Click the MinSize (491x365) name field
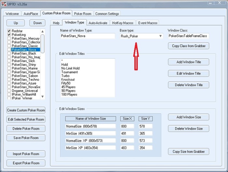The height and width of the screenshot is (172, 228). click(91, 133)
